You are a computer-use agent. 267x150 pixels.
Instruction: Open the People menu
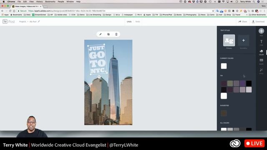tap(61, 2)
